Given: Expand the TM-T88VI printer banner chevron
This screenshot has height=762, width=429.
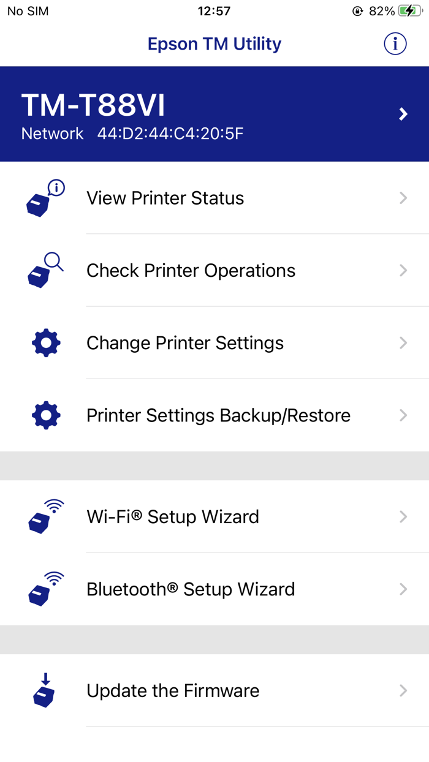Looking at the screenshot, I should 403,113.
